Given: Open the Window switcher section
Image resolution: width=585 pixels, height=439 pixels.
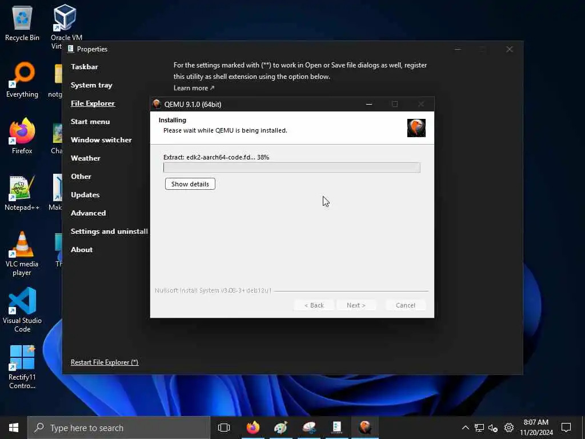Looking at the screenshot, I should point(101,140).
